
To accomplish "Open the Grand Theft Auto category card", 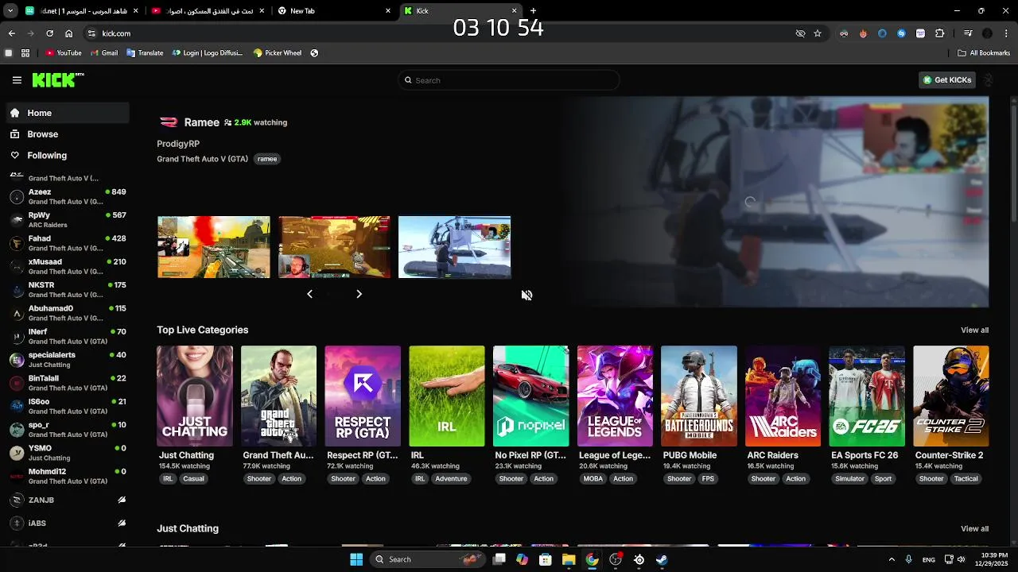I will (x=278, y=396).
